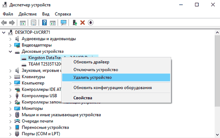Click the TEAM T2535T120 drive icon
Viewport: 220px width, 138px height.
pyautogui.click(x=24, y=65)
